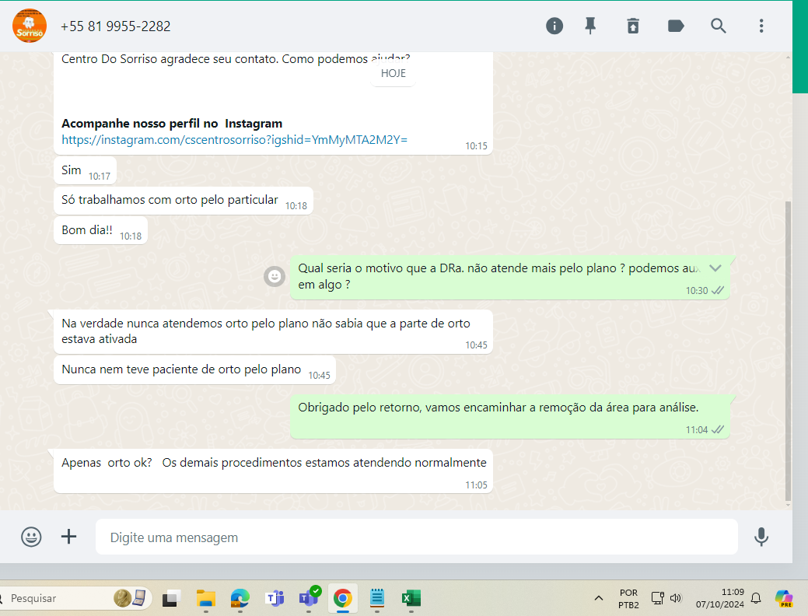The height and width of the screenshot is (616, 808).
Task: Click the POR PTB2 language indicator
Action: [628, 598]
